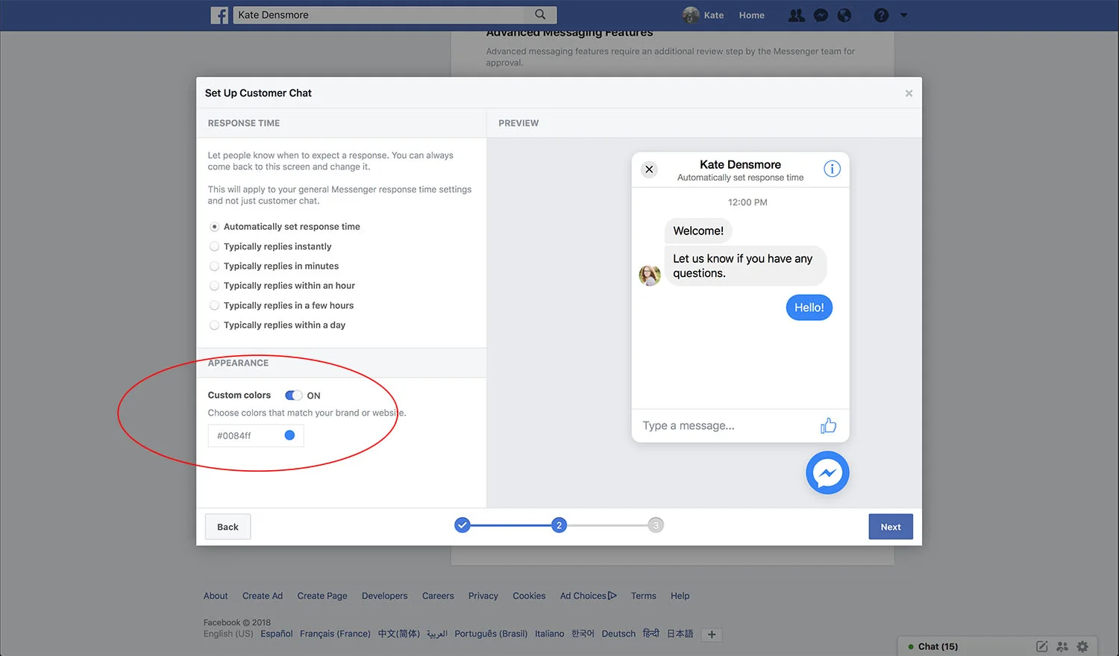Open Messenger messages icon in top bar

821,15
